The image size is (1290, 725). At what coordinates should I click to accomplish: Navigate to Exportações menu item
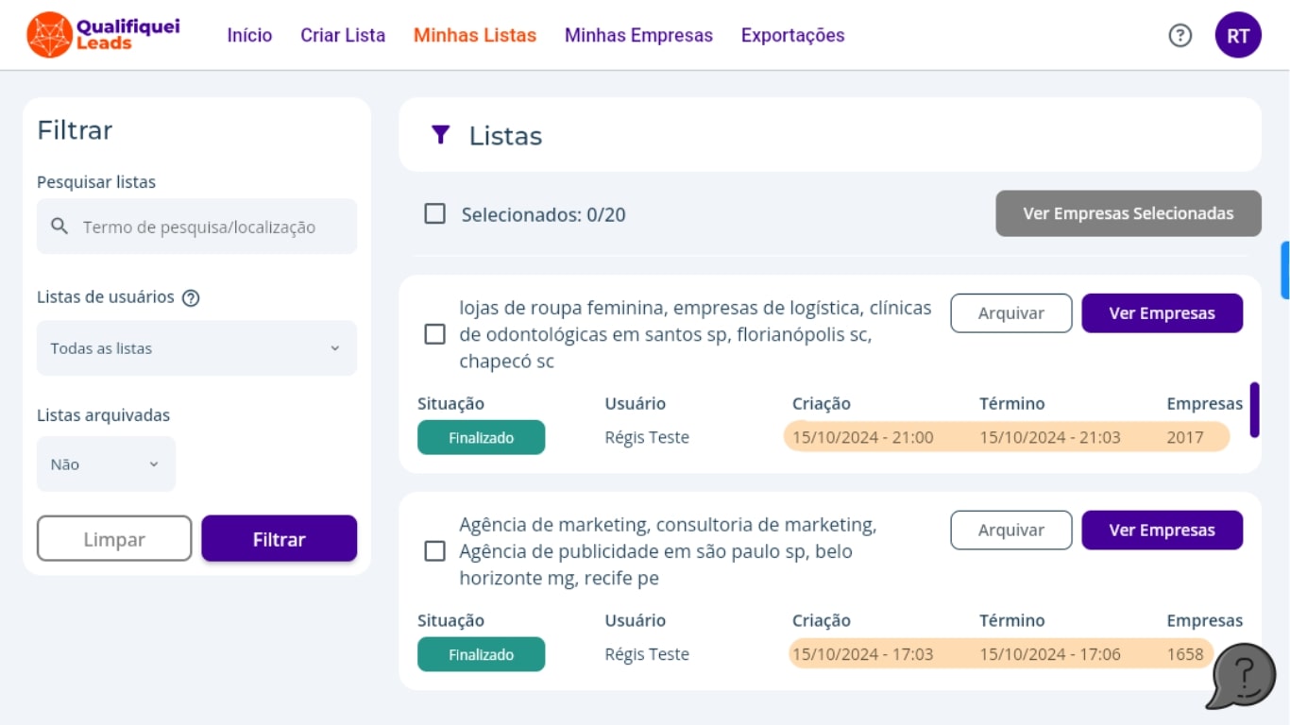point(792,35)
